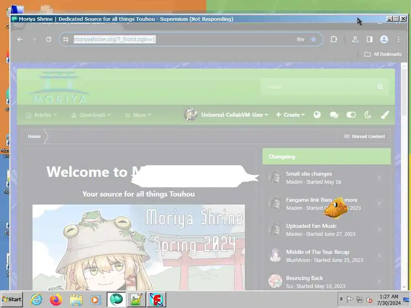Open the red F taskbar application

coord(156,299)
